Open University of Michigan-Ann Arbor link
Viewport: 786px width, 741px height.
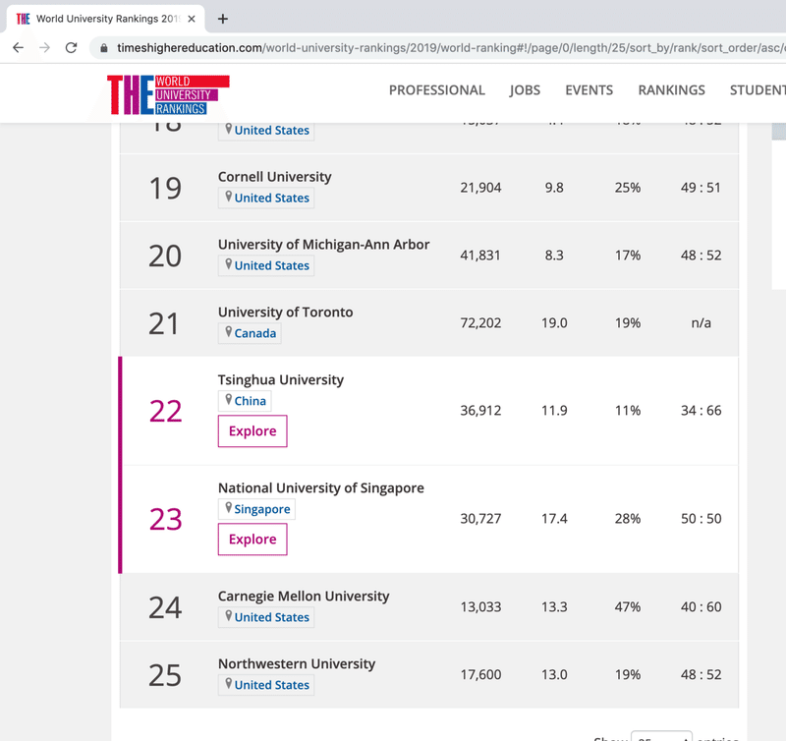click(x=324, y=244)
